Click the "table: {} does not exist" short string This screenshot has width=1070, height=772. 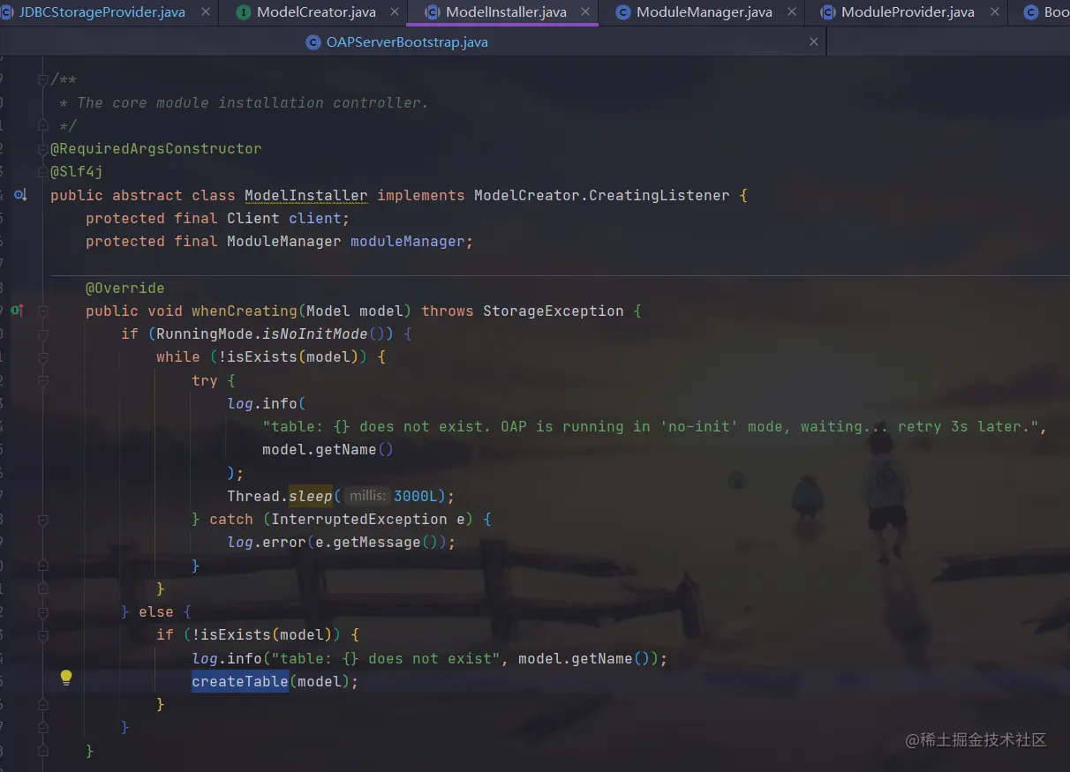(x=386, y=658)
